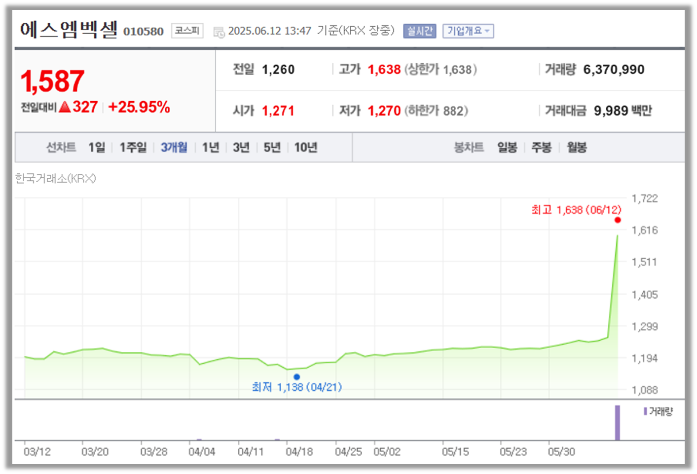Switch chart range to 1년
Image resolution: width=697 pixels, height=474 pixels.
point(211,147)
